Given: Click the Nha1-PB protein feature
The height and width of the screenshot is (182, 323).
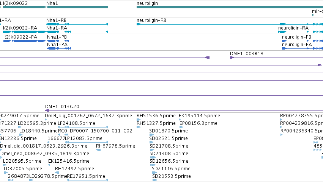Looking at the screenshot, I should (58, 41).
